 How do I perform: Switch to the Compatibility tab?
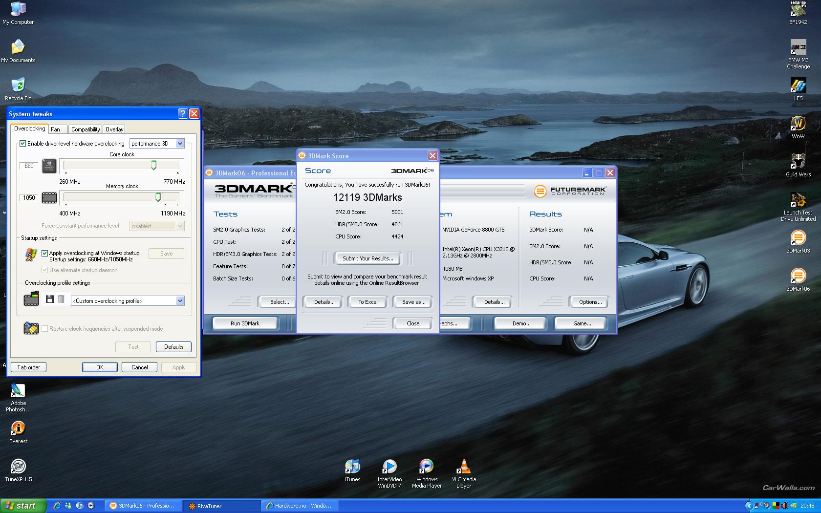[x=86, y=129]
